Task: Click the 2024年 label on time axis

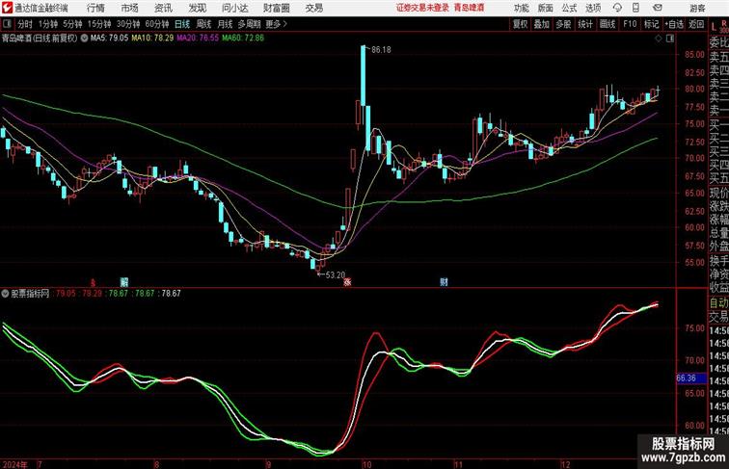Action: 14,464
